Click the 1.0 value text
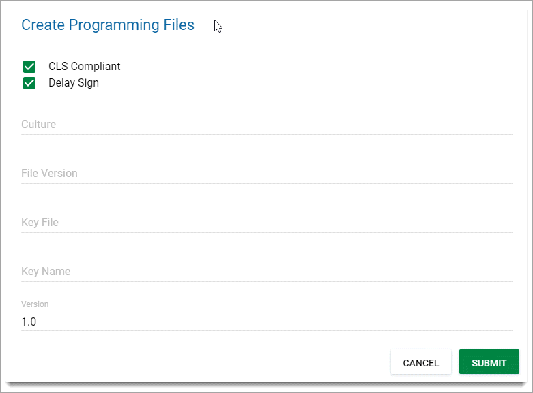533x393 pixels. point(29,321)
